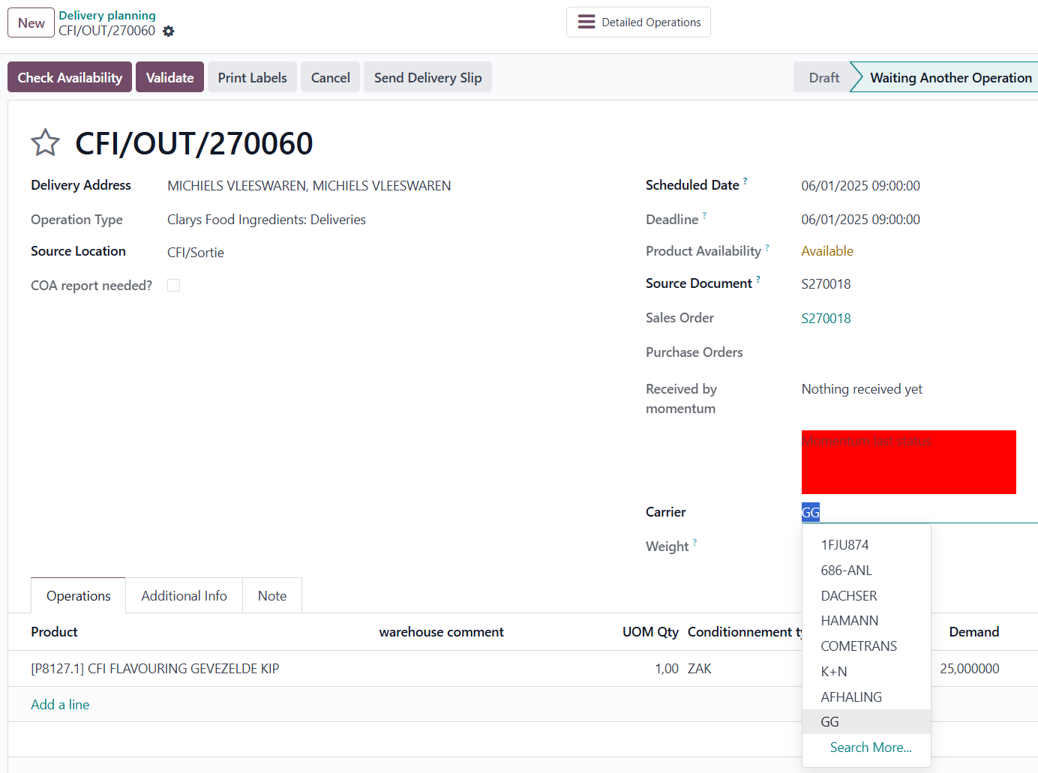The width and height of the screenshot is (1038, 773).
Task: Pick AFHALING from the carrier options
Action: tap(850, 697)
